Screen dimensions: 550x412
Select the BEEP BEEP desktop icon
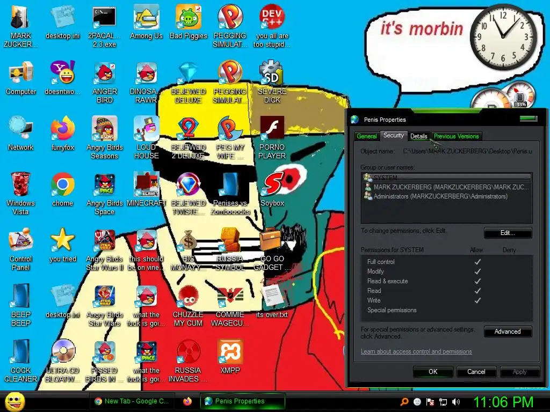point(21,305)
